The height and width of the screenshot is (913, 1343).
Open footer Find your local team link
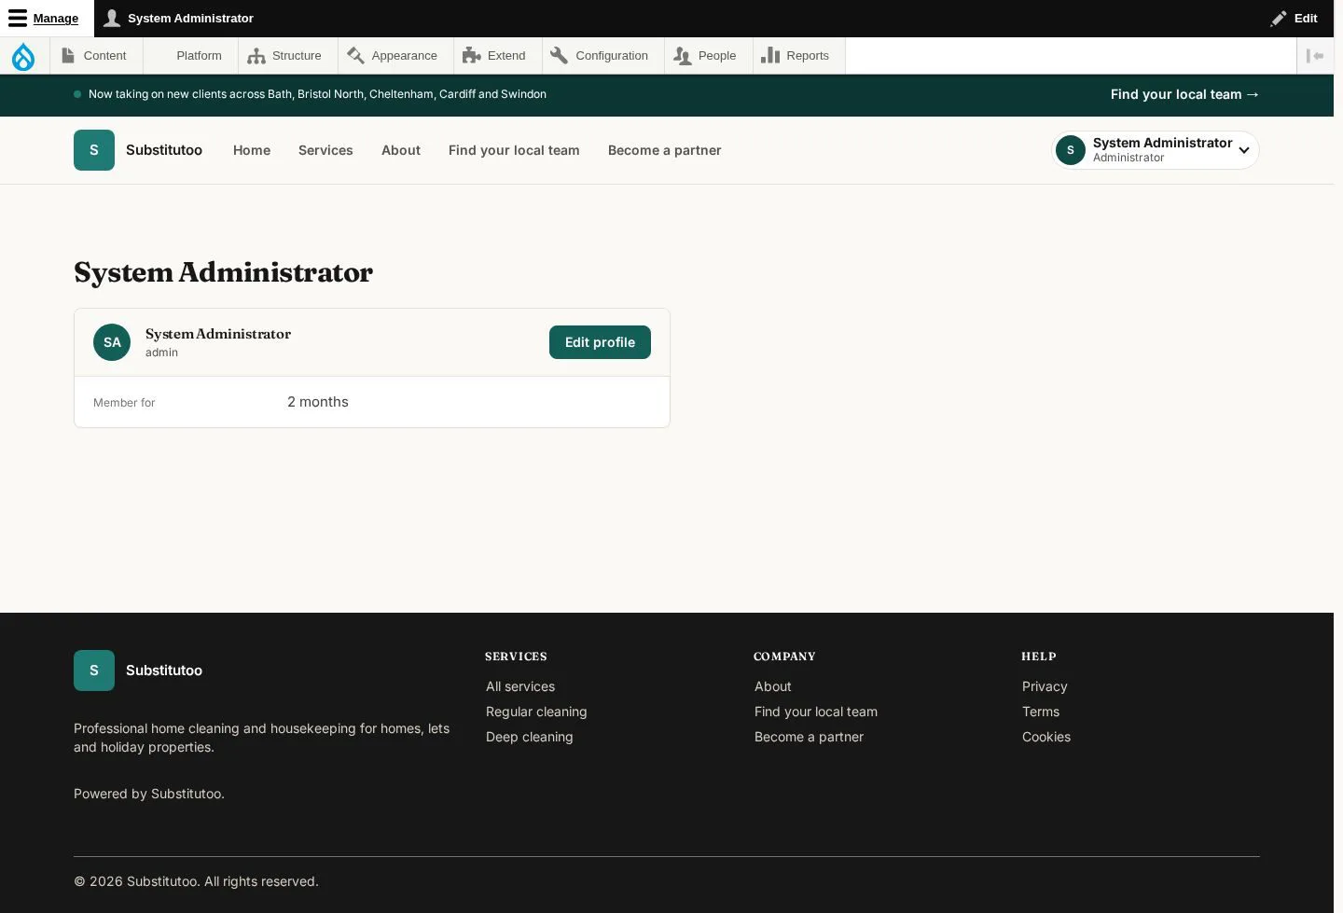(816, 712)
